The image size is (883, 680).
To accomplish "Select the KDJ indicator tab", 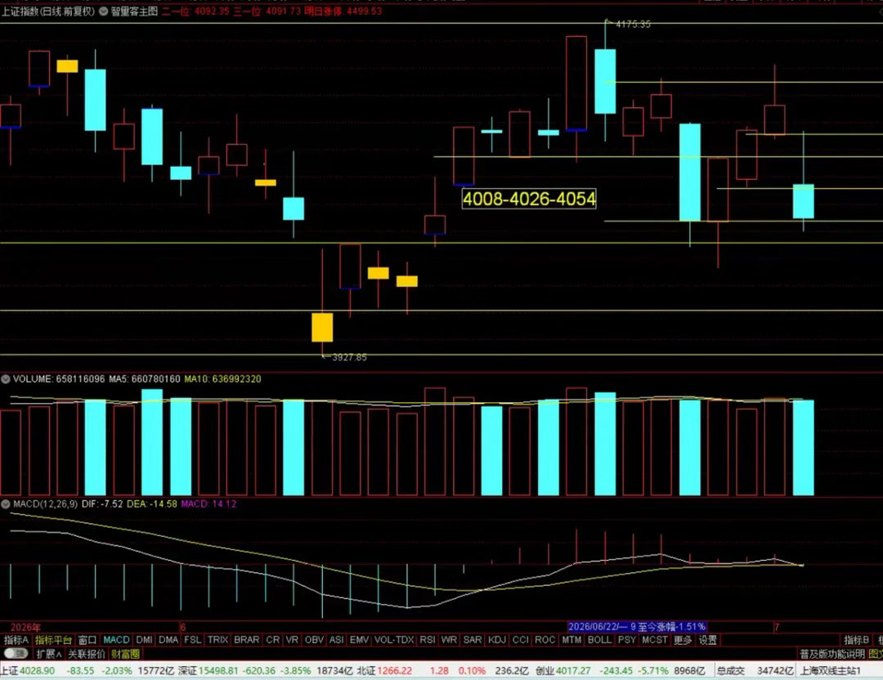I will pyautogui.click(x=497, y=640).
